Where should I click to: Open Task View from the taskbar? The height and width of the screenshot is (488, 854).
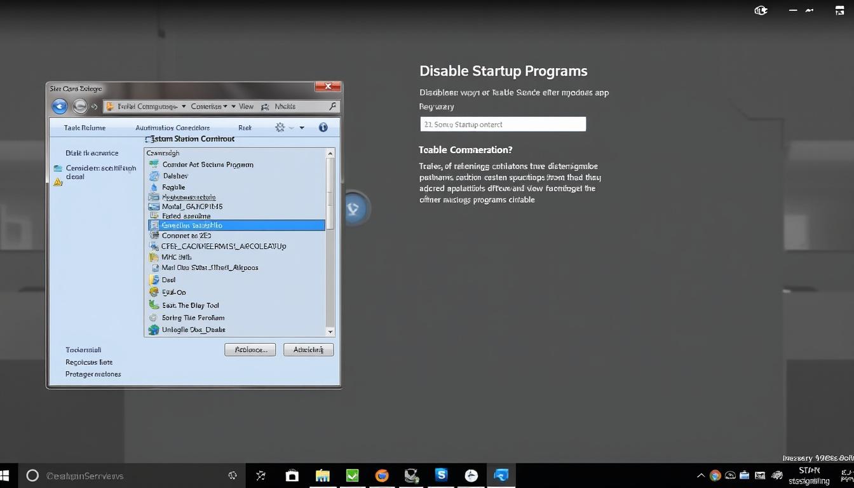261,475
